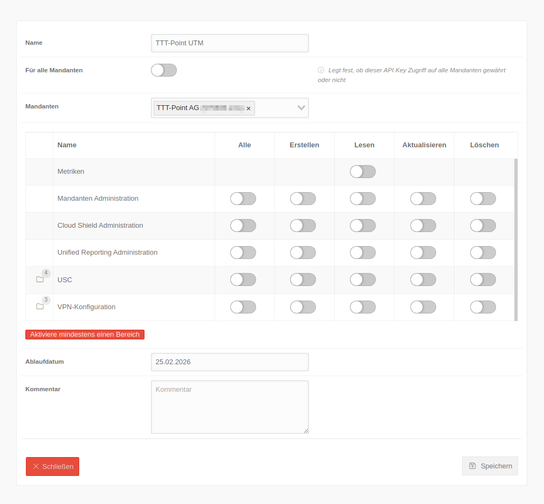Open the Mandanten dropdown chevron
Image resolution: width=544 pixels, height=504 pixels.
tap(301, 108)
